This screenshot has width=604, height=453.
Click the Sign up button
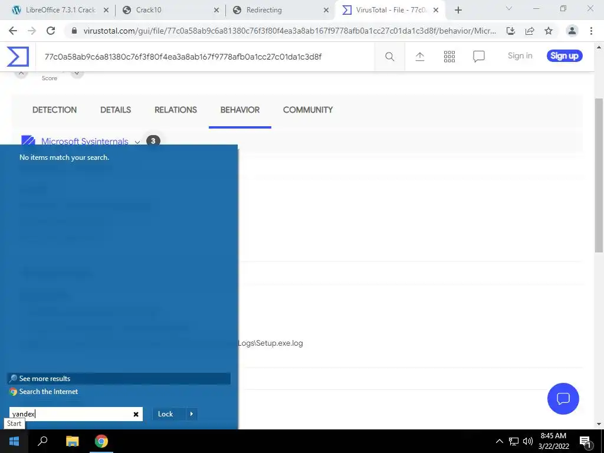tap(564, 56)
